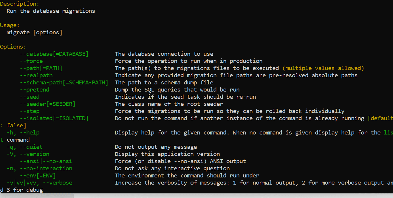
Task: Click the --isolated[=ISOLATED] option text
Action: coord(54,118)
